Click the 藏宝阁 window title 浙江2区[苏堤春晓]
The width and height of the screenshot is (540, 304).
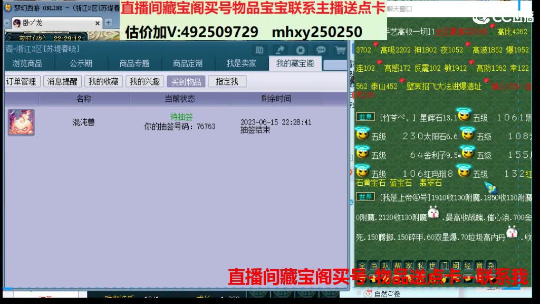coord(42,49)
